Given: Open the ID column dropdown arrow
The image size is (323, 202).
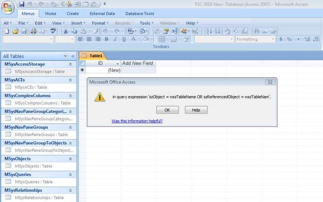Looking at the screenshot, I should point(117,64).
